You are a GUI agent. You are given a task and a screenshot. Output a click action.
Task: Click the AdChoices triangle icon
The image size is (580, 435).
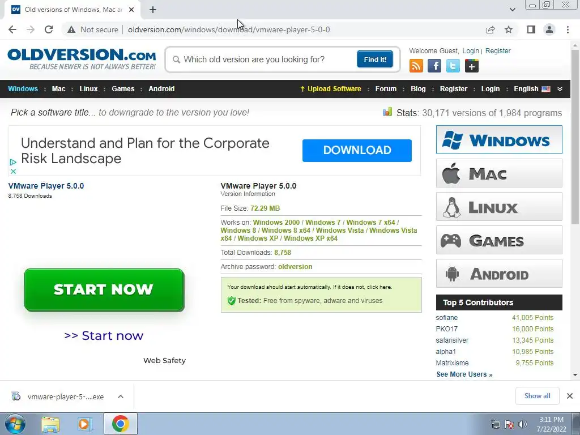click(x=13, y=162)
